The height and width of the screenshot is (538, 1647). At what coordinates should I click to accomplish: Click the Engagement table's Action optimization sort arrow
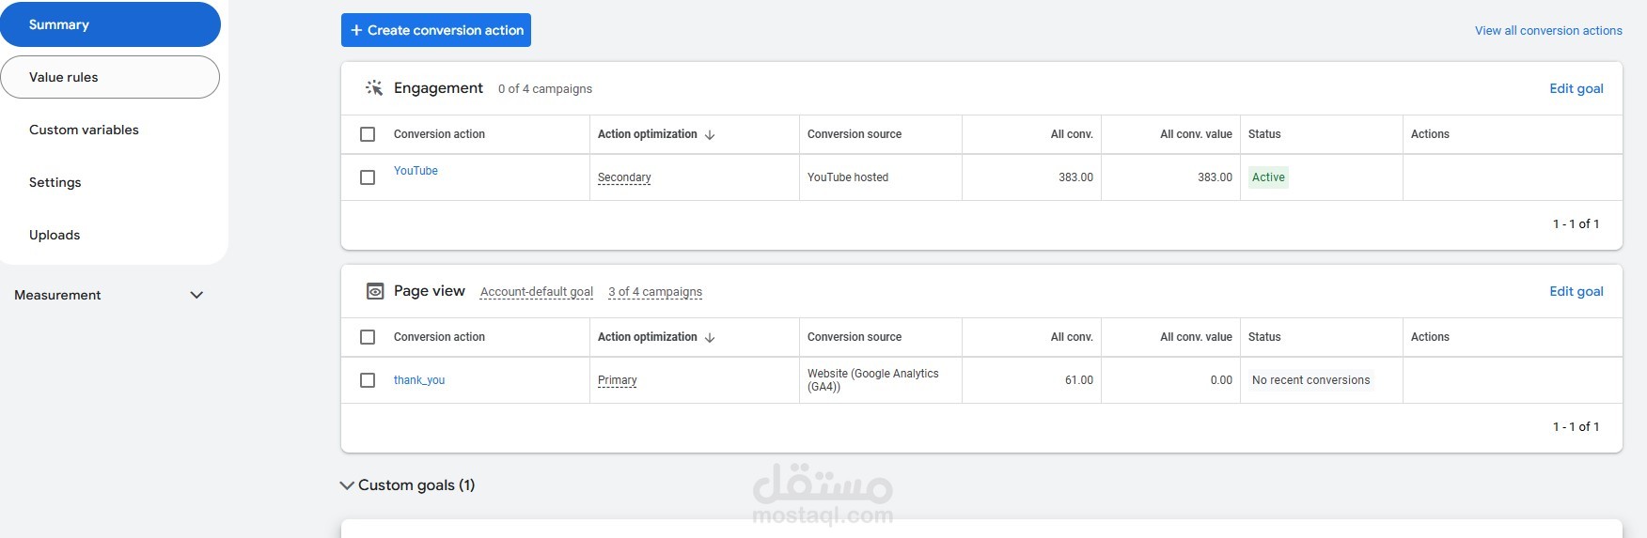click(x=710, y=134)
